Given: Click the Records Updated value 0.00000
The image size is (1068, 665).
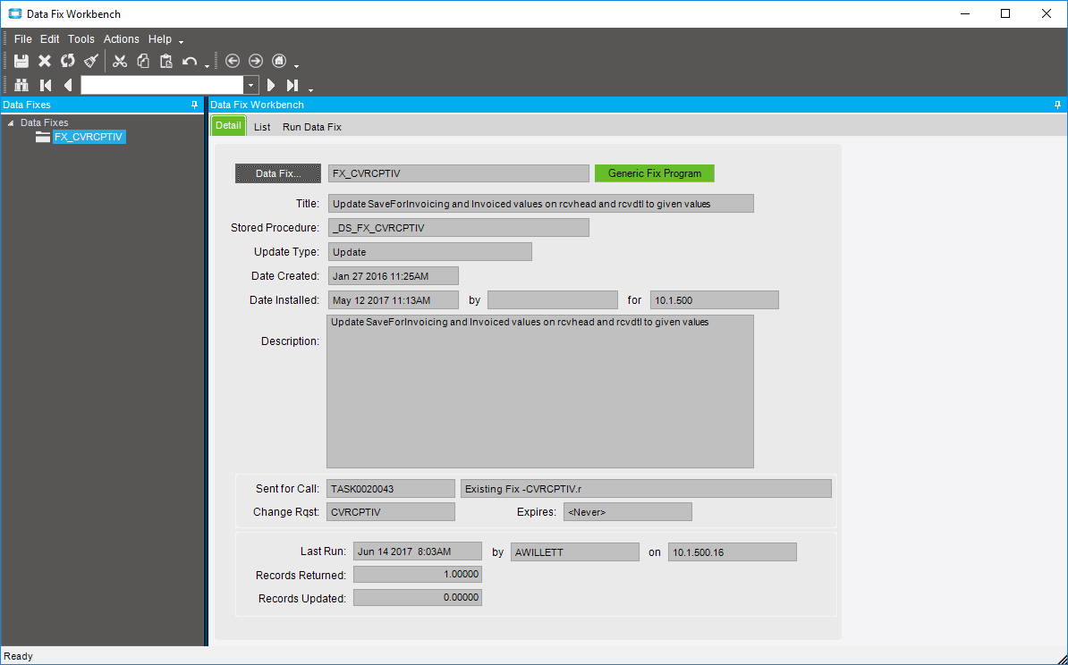Looking at the screenshot, I should (x=418, y=598).
